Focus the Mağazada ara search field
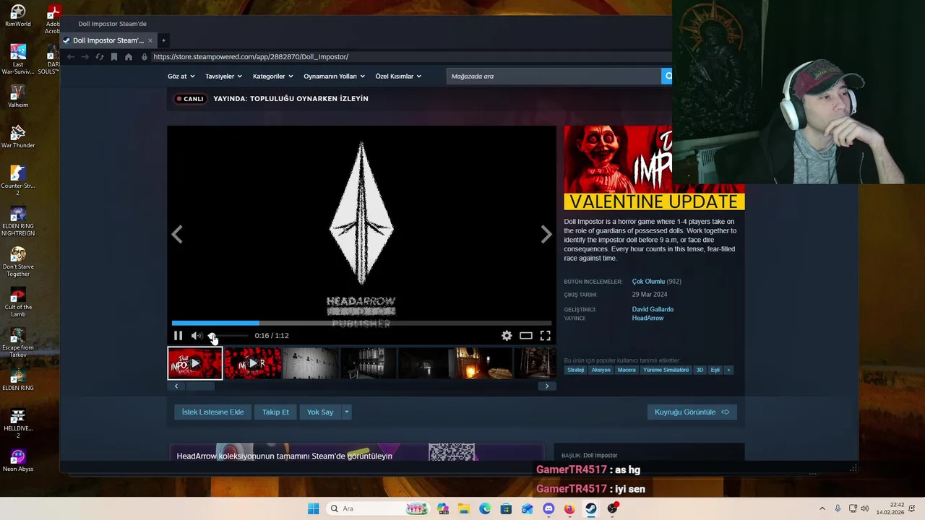This screenshot has height=520, width=925. [554, 76]
